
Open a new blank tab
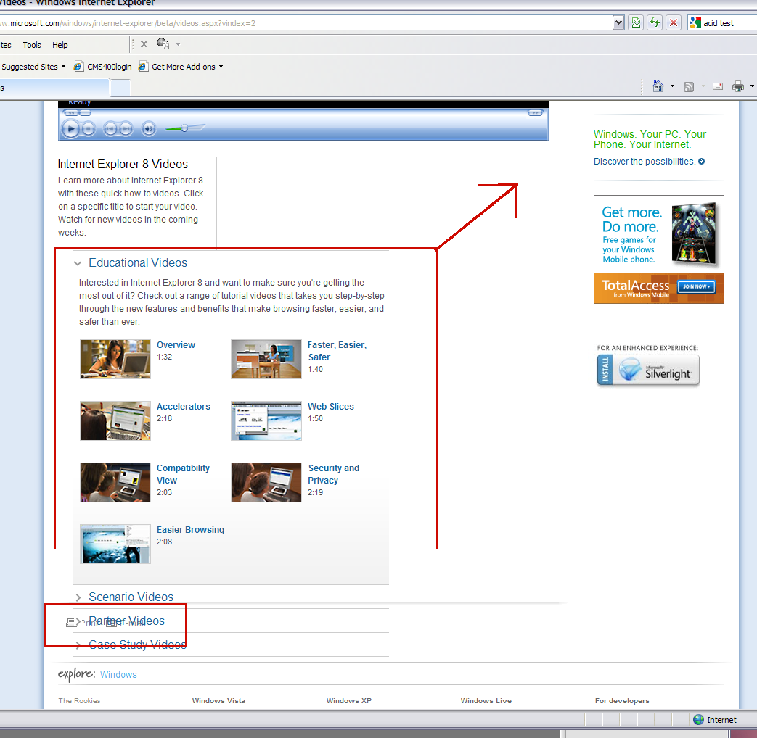click(x=120, y=88)
